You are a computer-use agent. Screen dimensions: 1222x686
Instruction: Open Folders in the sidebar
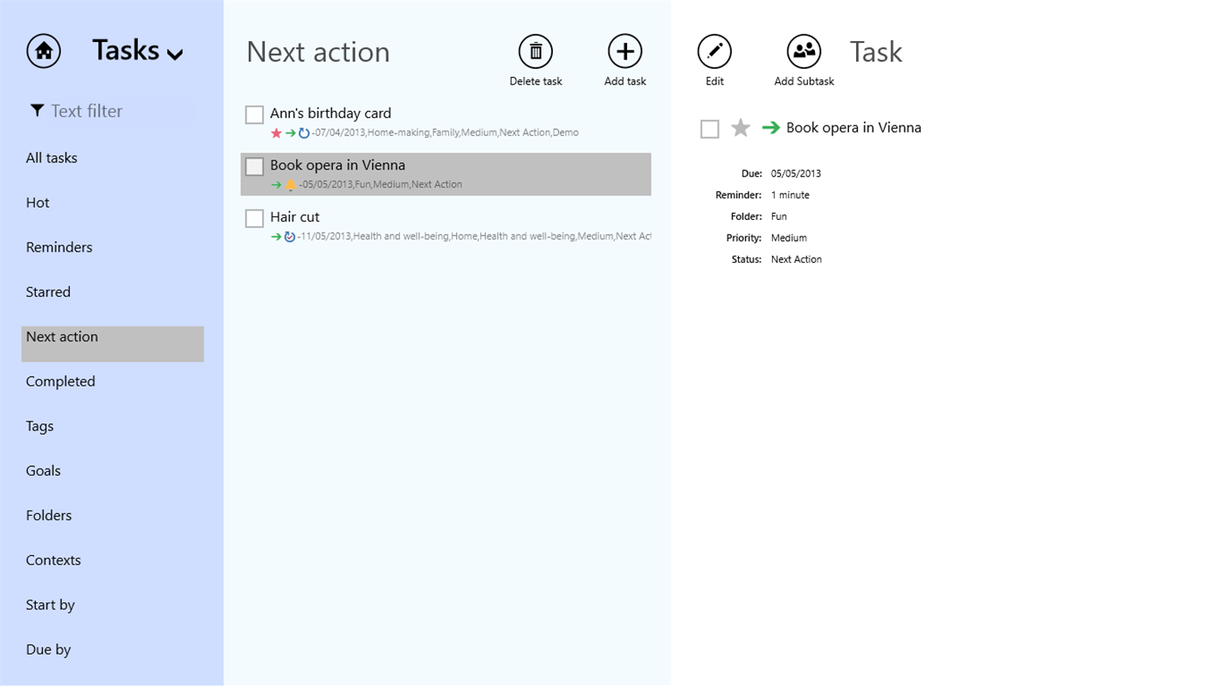pos(49,516)
